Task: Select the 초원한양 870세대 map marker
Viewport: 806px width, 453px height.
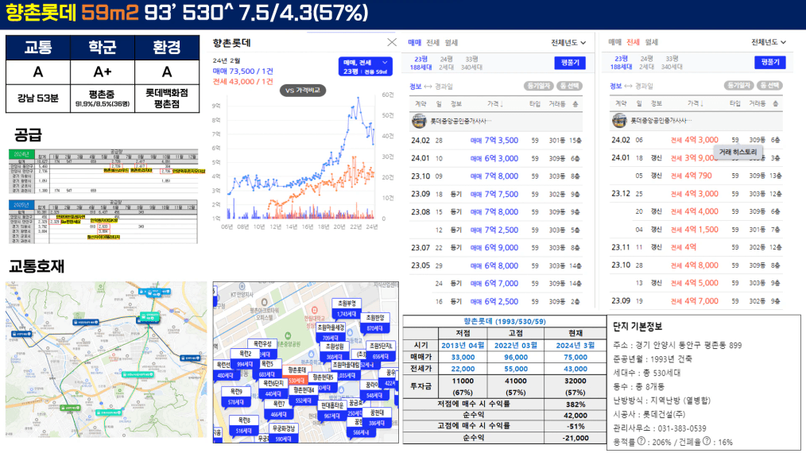Action: [375, 323]
